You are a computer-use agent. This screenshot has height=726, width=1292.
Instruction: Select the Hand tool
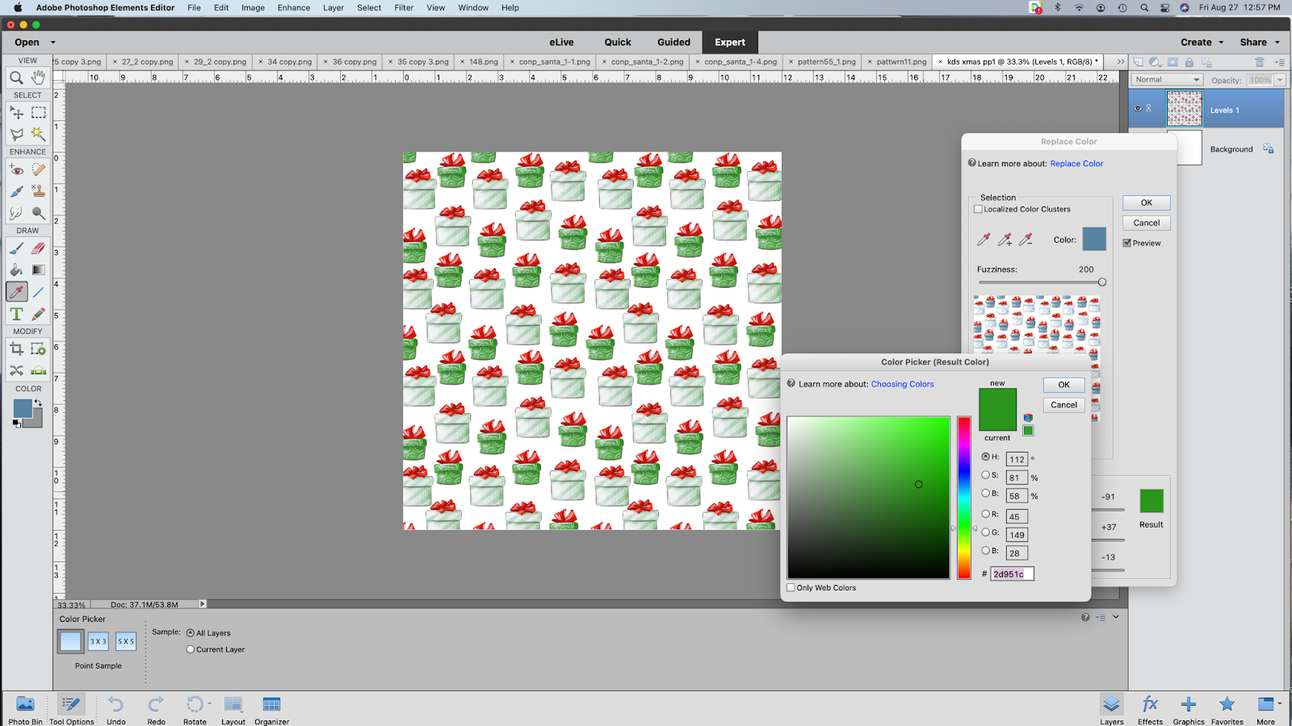38,77
